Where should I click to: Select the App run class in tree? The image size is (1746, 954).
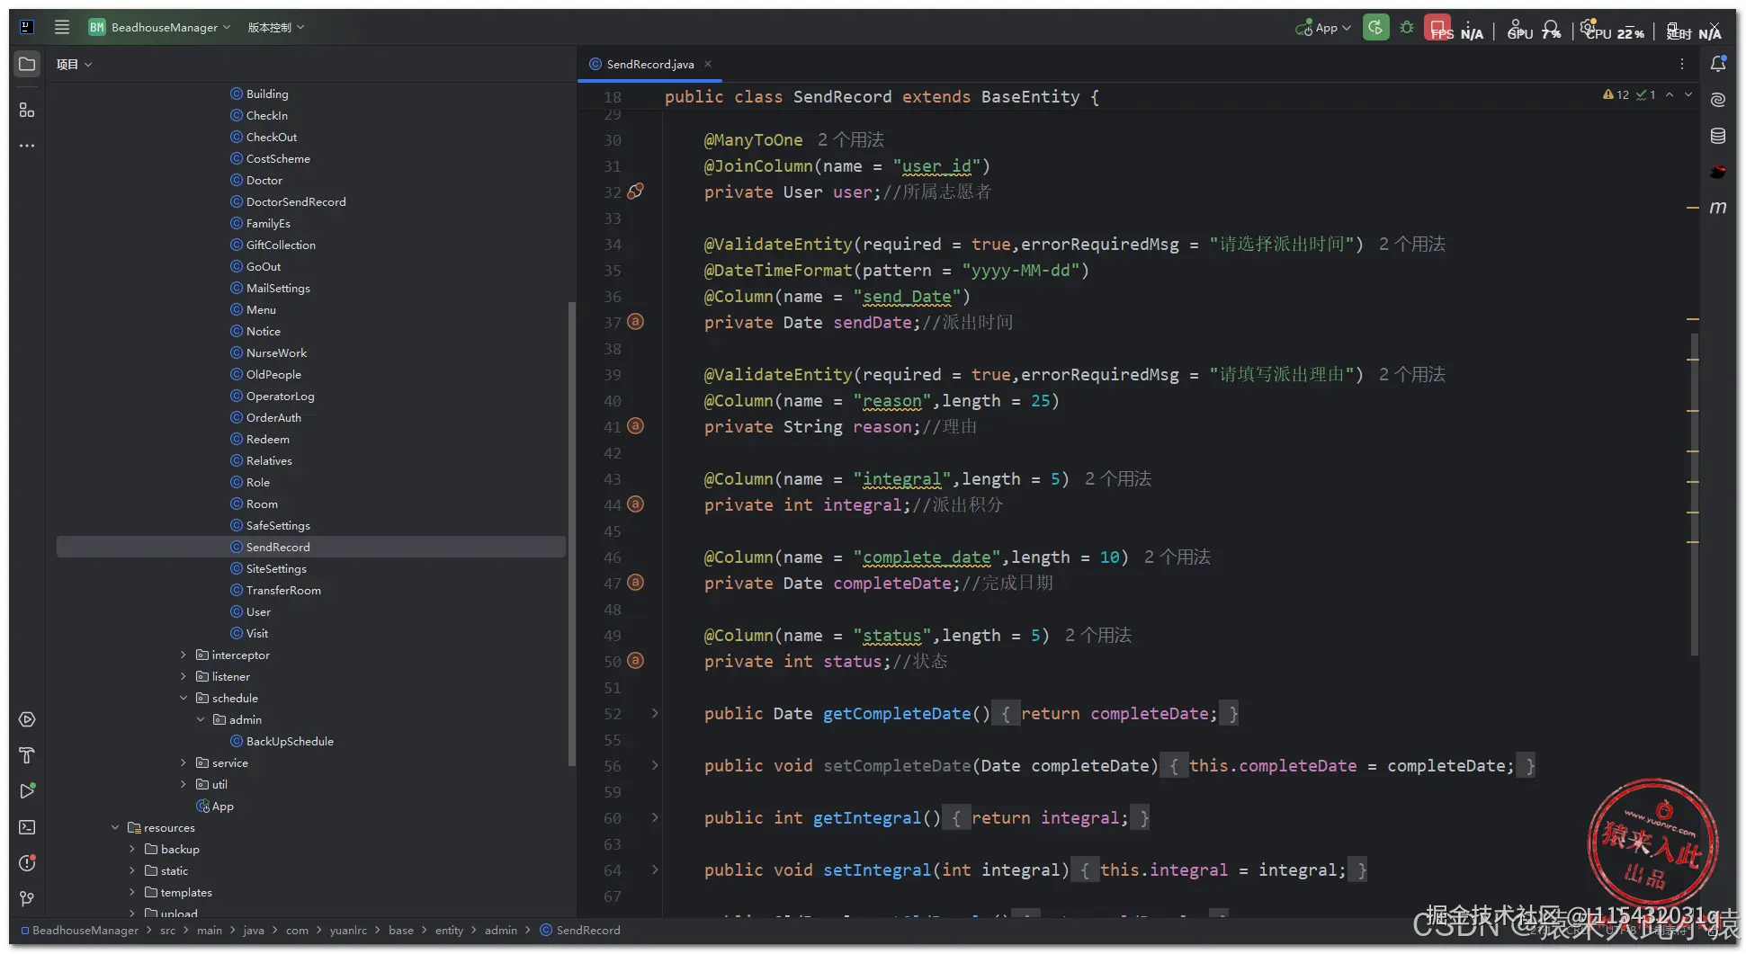222,806
